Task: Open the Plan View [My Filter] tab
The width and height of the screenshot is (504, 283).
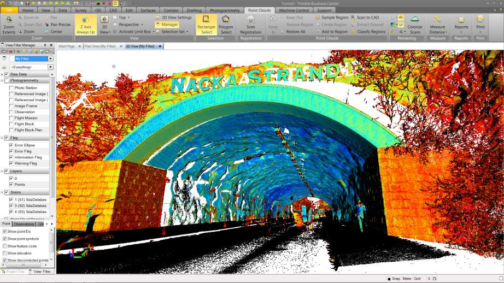Action: pos(100,46)
